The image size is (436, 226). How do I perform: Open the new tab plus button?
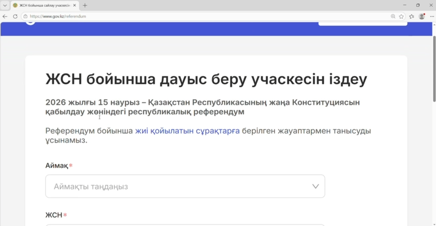coord(85,6)
